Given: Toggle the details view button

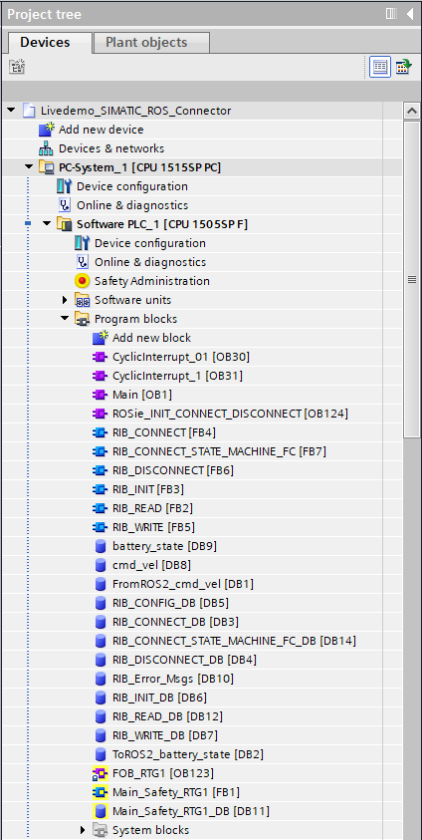Looking at the screenshot, I should tap(380, 67).
